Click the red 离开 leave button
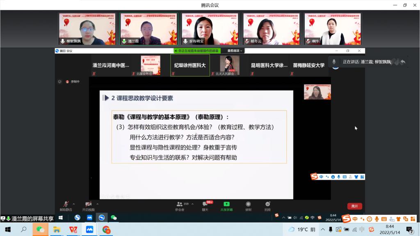 coord(354,206)
